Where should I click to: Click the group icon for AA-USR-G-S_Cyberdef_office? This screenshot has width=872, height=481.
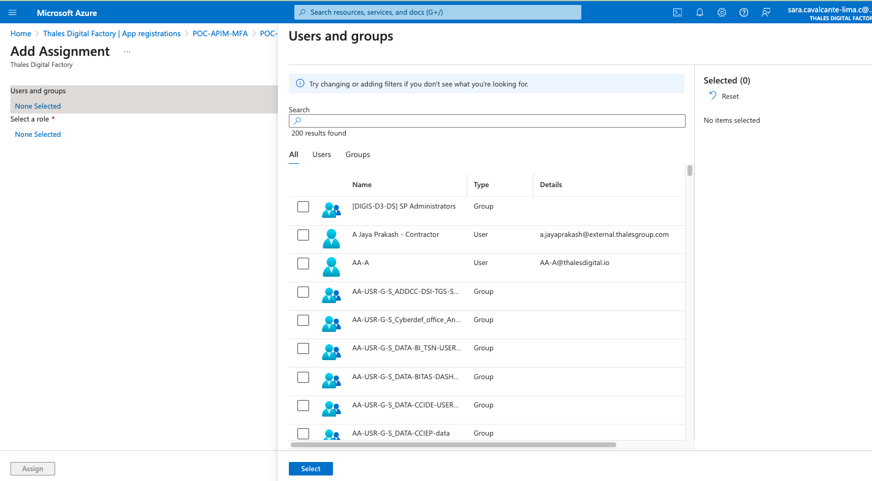click(331, 323)
